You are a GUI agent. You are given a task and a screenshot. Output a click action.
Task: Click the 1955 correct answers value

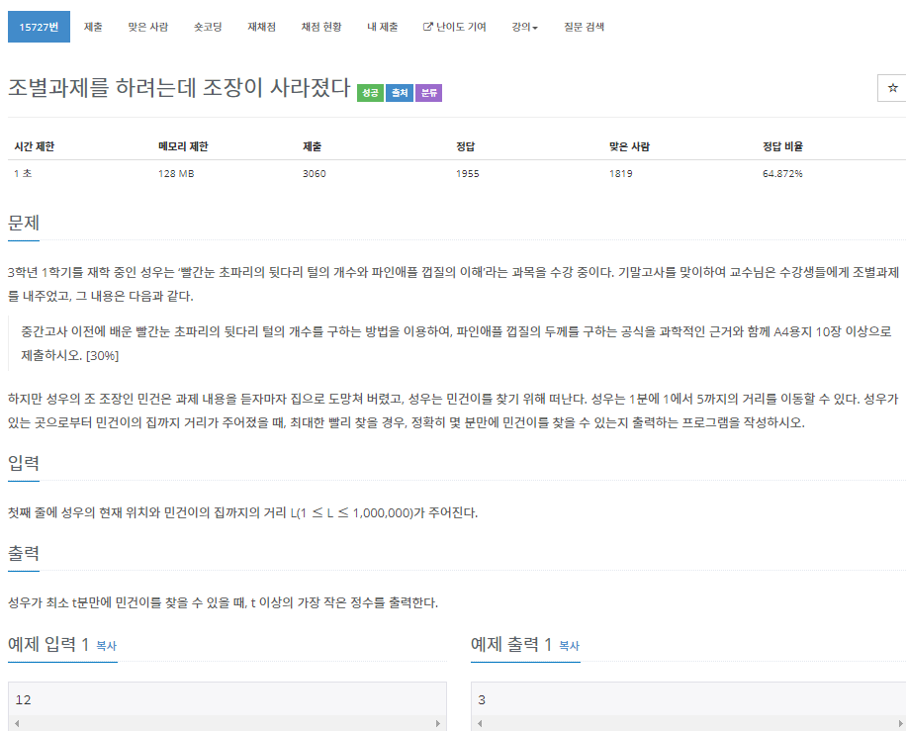(x=468, y=173)
